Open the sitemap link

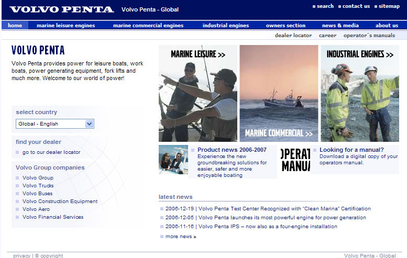tap(389, 6)
